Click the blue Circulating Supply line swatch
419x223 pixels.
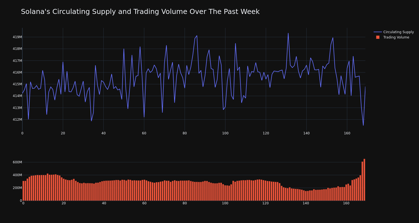point(378,32)
